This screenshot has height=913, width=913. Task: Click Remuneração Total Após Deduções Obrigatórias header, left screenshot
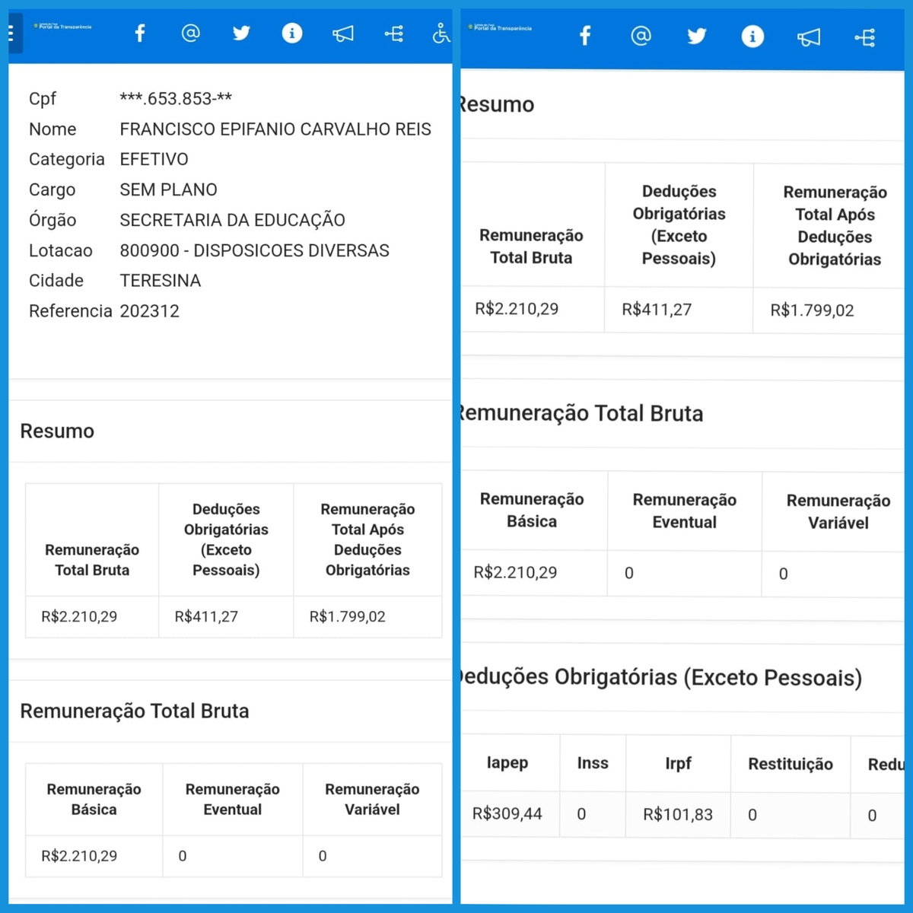point(367,539)
